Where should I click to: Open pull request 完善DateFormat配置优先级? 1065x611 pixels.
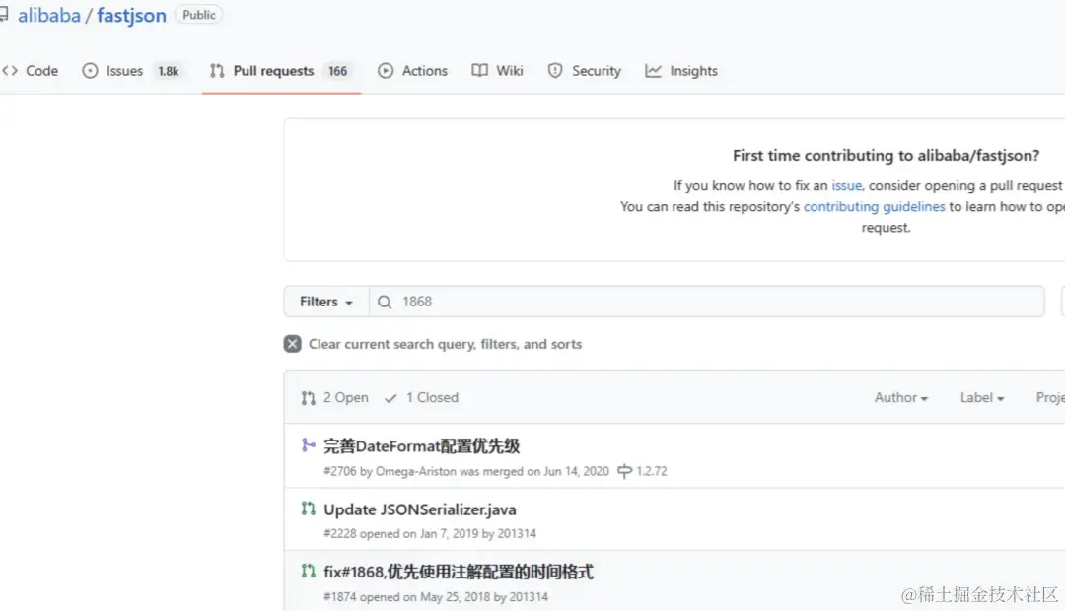click(x=422, y=446)
